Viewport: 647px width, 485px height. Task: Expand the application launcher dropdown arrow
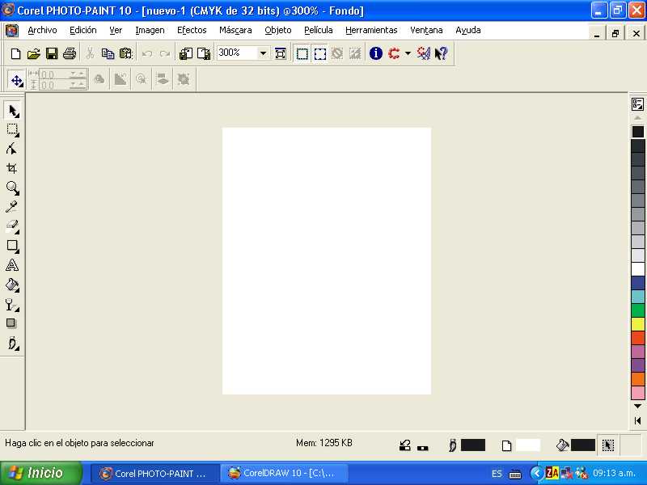(408, 53)
